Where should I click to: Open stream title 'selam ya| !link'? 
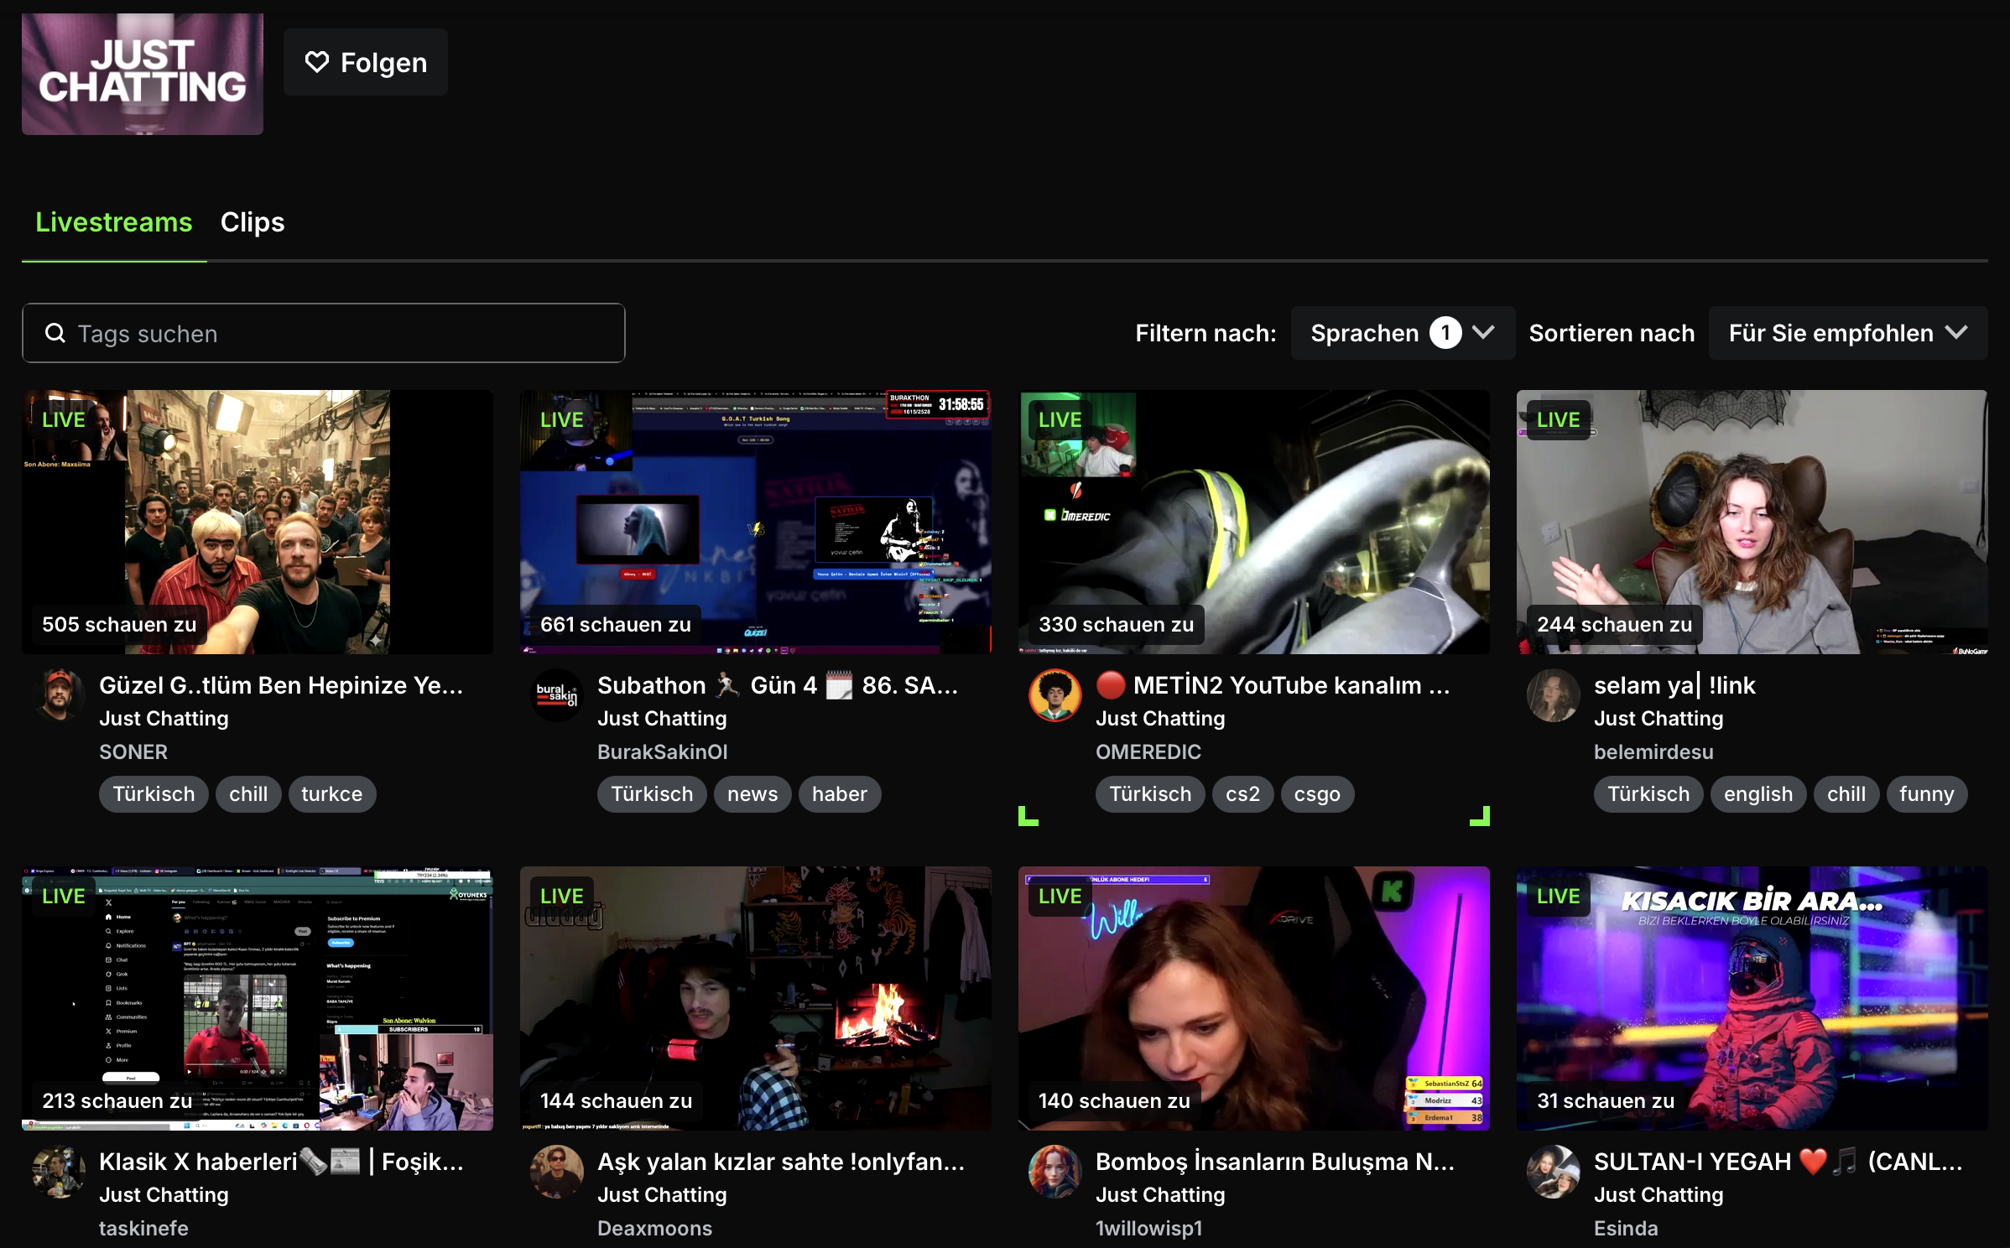(1674, 685)
